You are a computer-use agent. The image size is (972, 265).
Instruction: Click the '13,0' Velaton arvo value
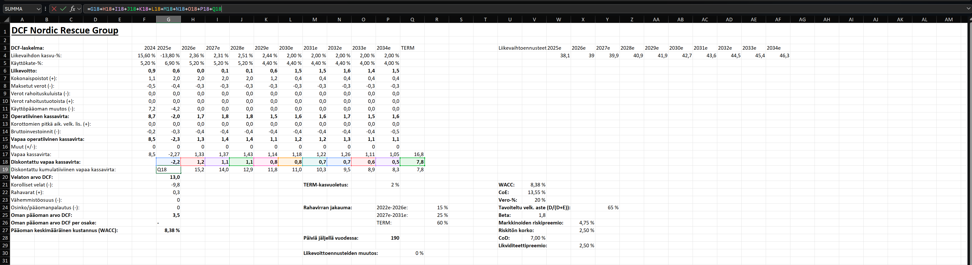168,177
